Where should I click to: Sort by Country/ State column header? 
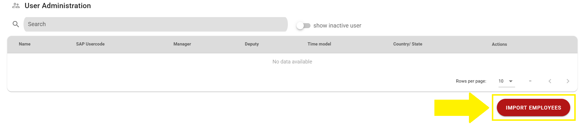point(407,44)
